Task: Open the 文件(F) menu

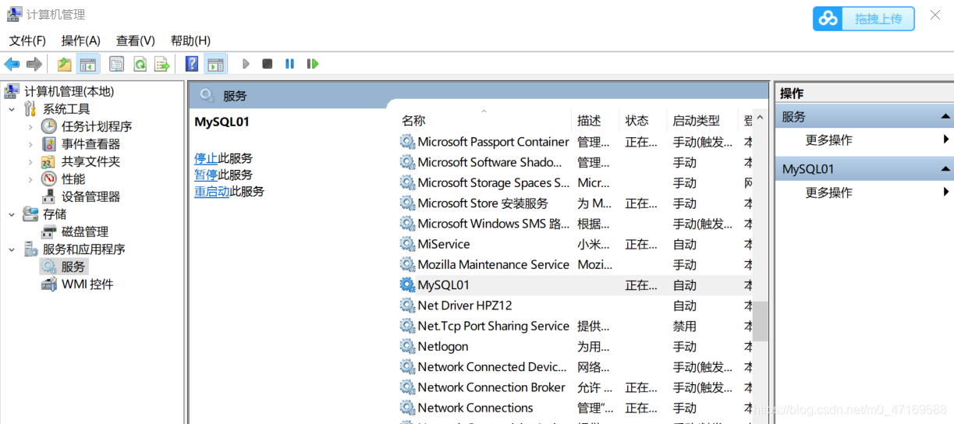Action: (x=27, y=41)
